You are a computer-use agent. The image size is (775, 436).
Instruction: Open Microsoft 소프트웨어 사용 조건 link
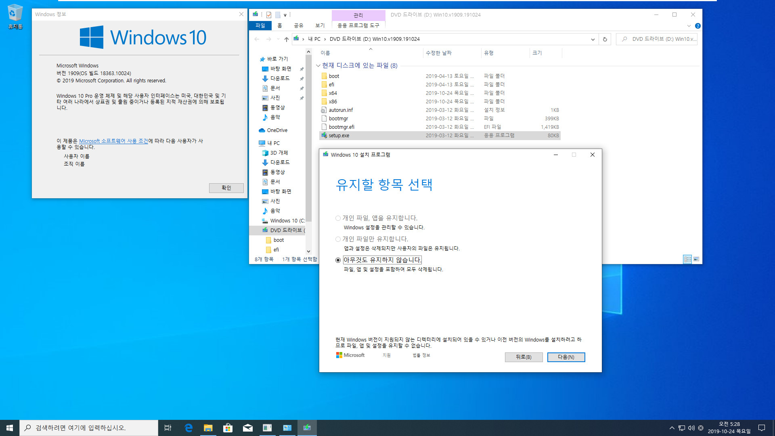(x=113, y=141)
